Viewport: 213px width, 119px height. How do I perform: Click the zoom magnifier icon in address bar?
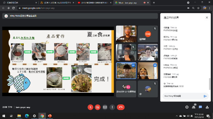(x=193, y=8)
